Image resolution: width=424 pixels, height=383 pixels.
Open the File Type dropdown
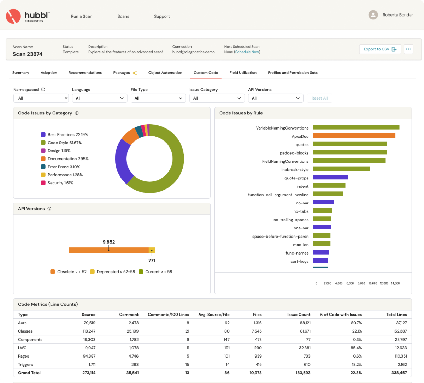click(158, 98)
